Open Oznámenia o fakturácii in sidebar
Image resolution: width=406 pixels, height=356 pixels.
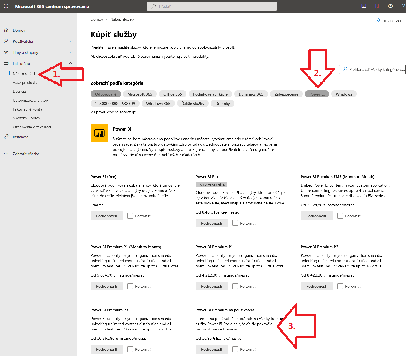[x=32, y=127]
